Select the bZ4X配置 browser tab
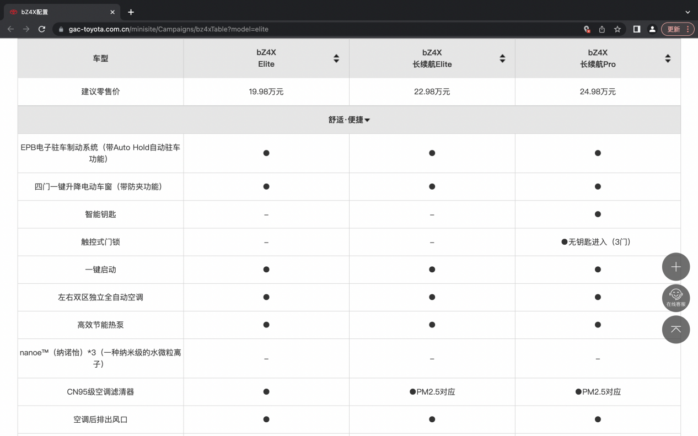The width and height of the screenshot is (698, 436). click(x=61, y=12)
